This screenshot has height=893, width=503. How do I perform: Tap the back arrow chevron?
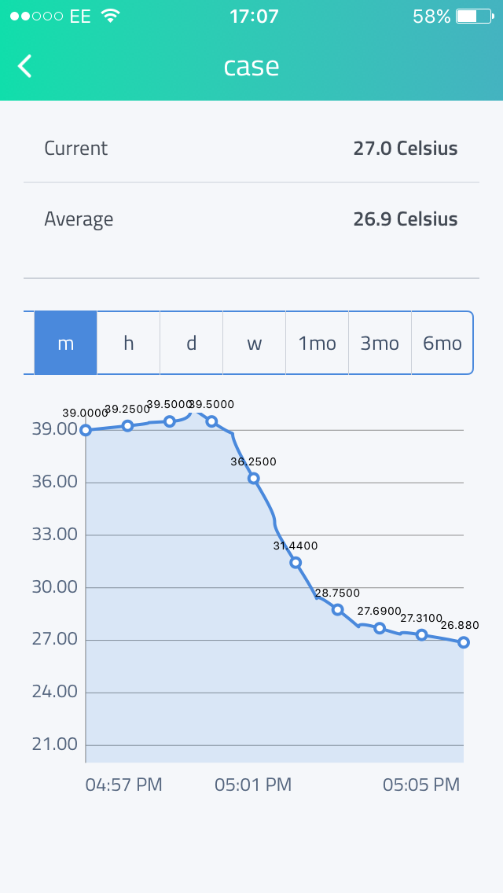coord(24,66)
